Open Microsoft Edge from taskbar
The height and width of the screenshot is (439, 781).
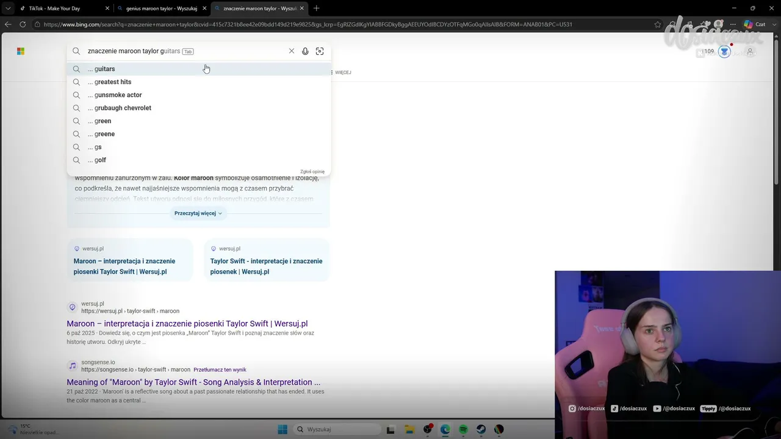[445, 429]
